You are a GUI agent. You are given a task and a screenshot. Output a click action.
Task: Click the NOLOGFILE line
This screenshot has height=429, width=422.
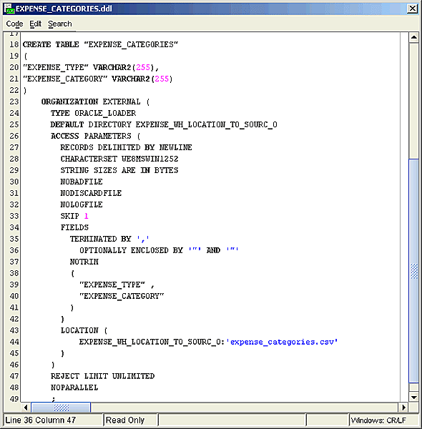(x=82, y=204)
